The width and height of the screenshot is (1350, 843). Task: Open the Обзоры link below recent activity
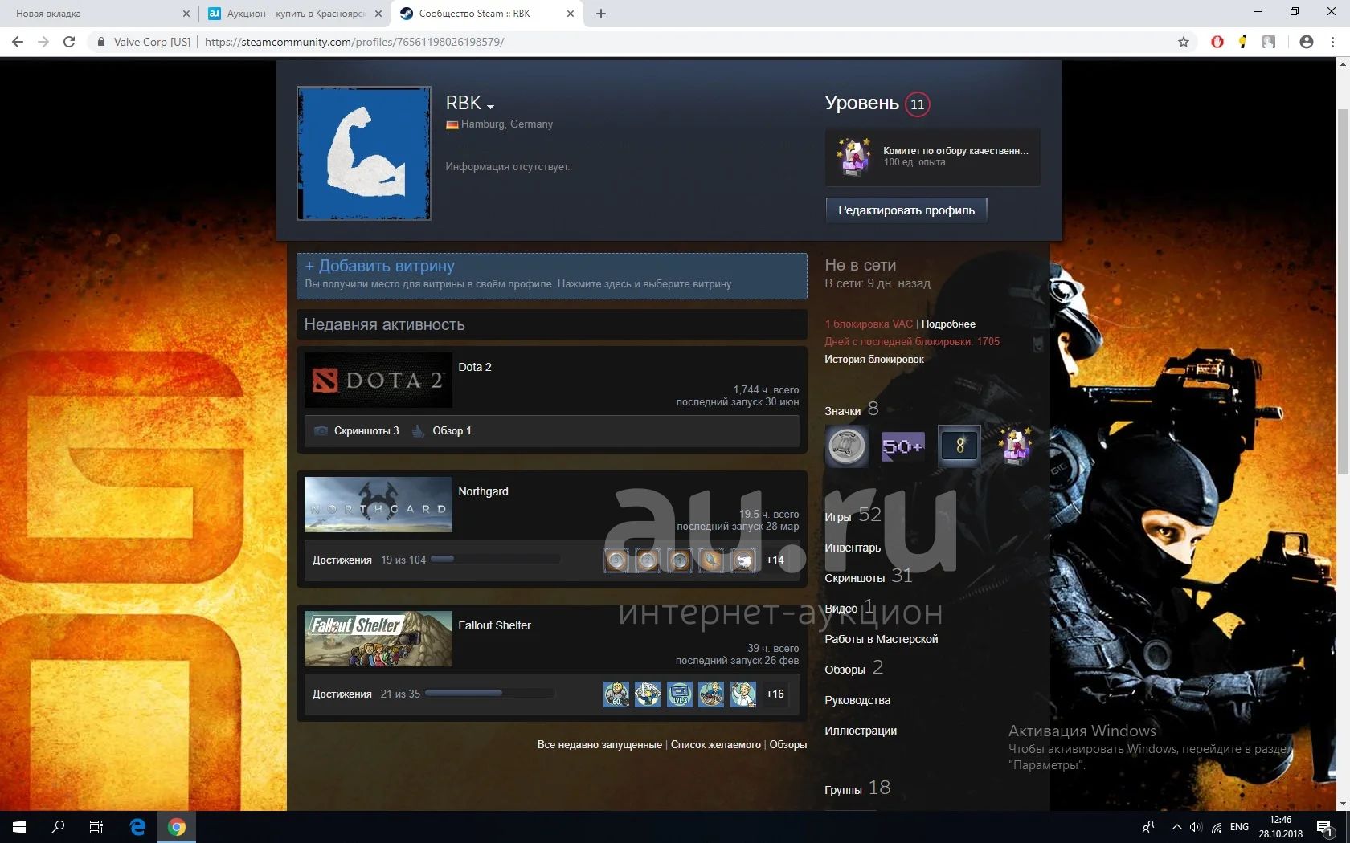[787, 745]
